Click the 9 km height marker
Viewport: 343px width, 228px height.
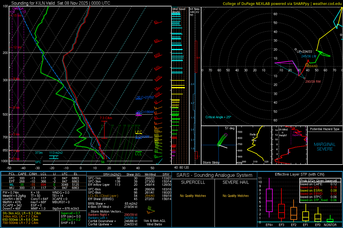pyautogui.click(x=16, y=79)
